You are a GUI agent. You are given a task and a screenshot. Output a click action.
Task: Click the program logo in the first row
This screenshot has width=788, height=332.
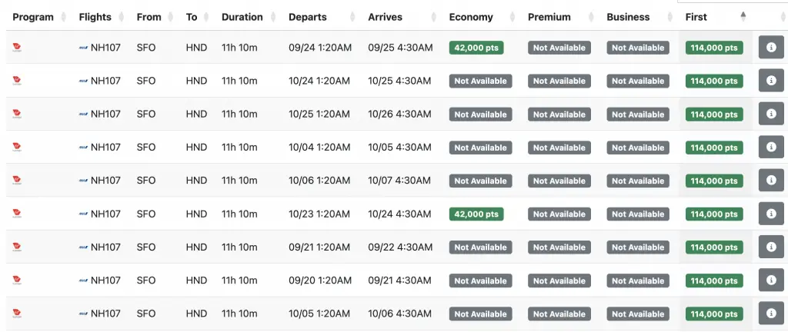[18, 48]
